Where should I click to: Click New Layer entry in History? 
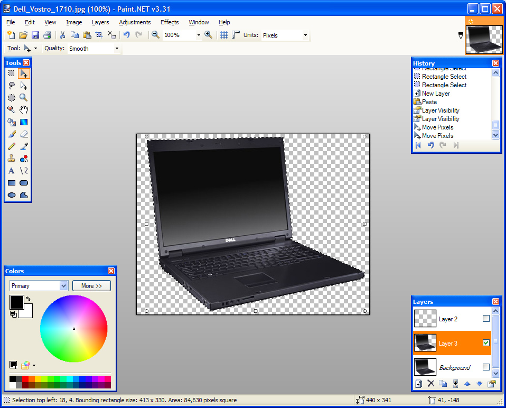(436, 94)
